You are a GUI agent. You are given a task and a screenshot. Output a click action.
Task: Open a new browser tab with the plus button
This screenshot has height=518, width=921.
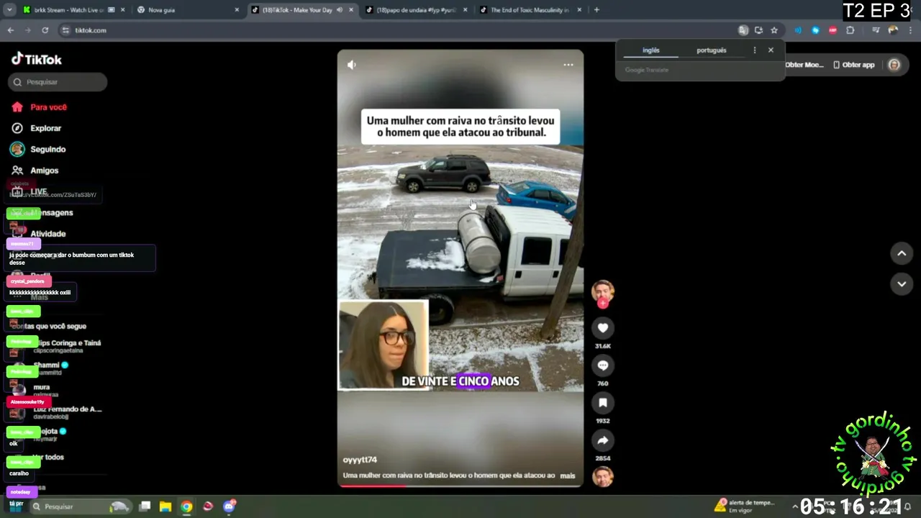pyautogui.click(x=596, y=10)
